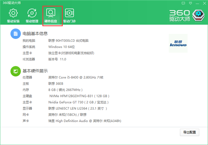Click the 主硬盘 label
The width and height of the screenshot is (208, 145).
[27, 96]
